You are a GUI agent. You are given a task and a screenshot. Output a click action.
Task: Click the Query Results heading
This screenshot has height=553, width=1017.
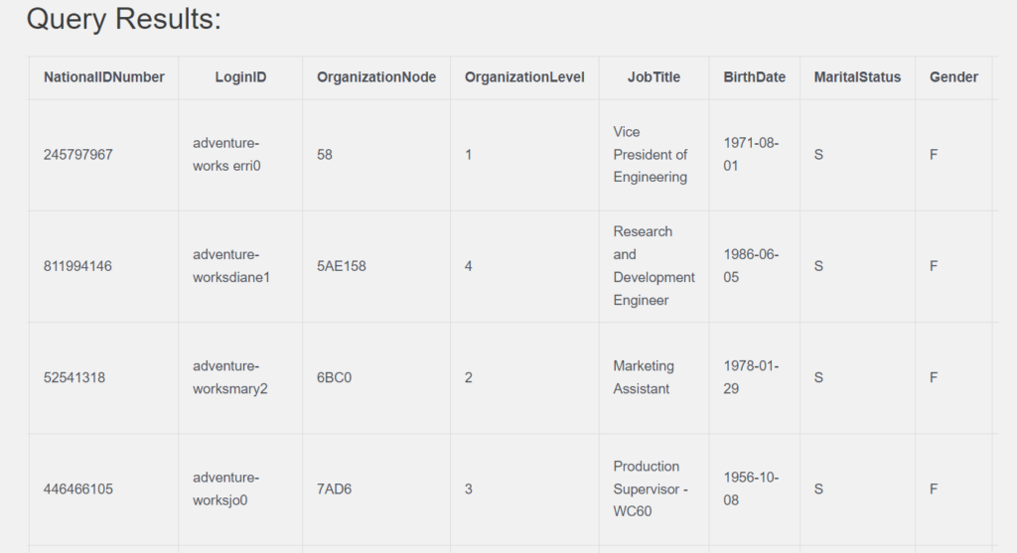click(x=124, y=19)
